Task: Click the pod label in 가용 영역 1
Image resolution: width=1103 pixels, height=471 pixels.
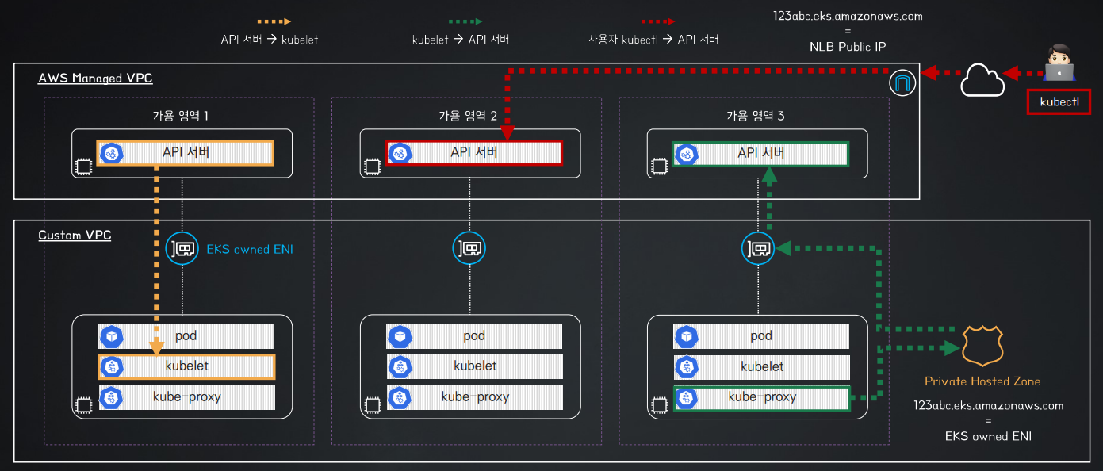Action: coord(186,336)
